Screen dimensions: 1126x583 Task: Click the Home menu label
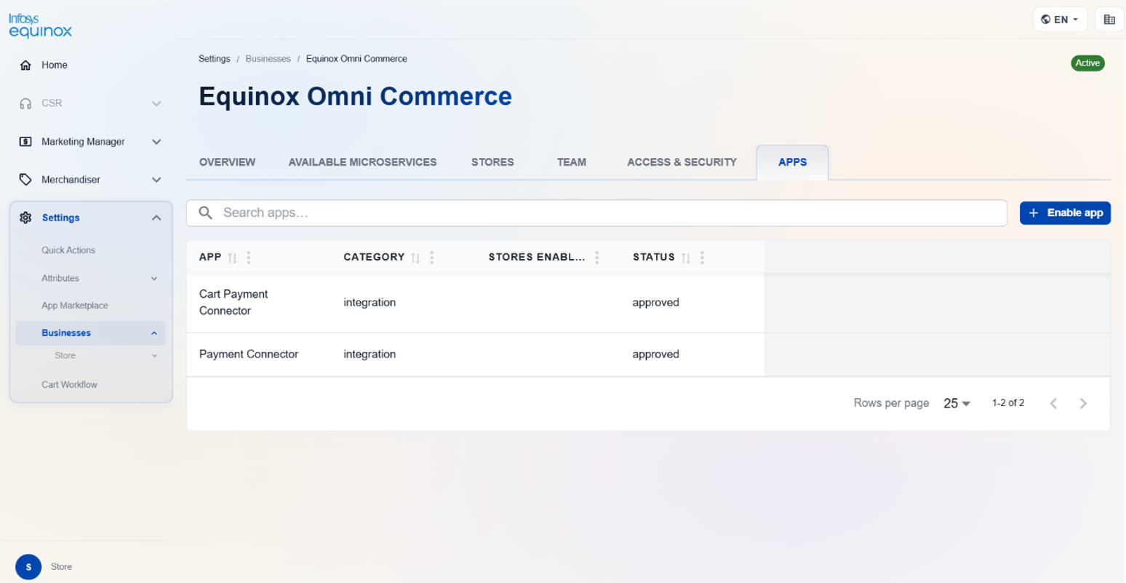click(x=55, y=66)
